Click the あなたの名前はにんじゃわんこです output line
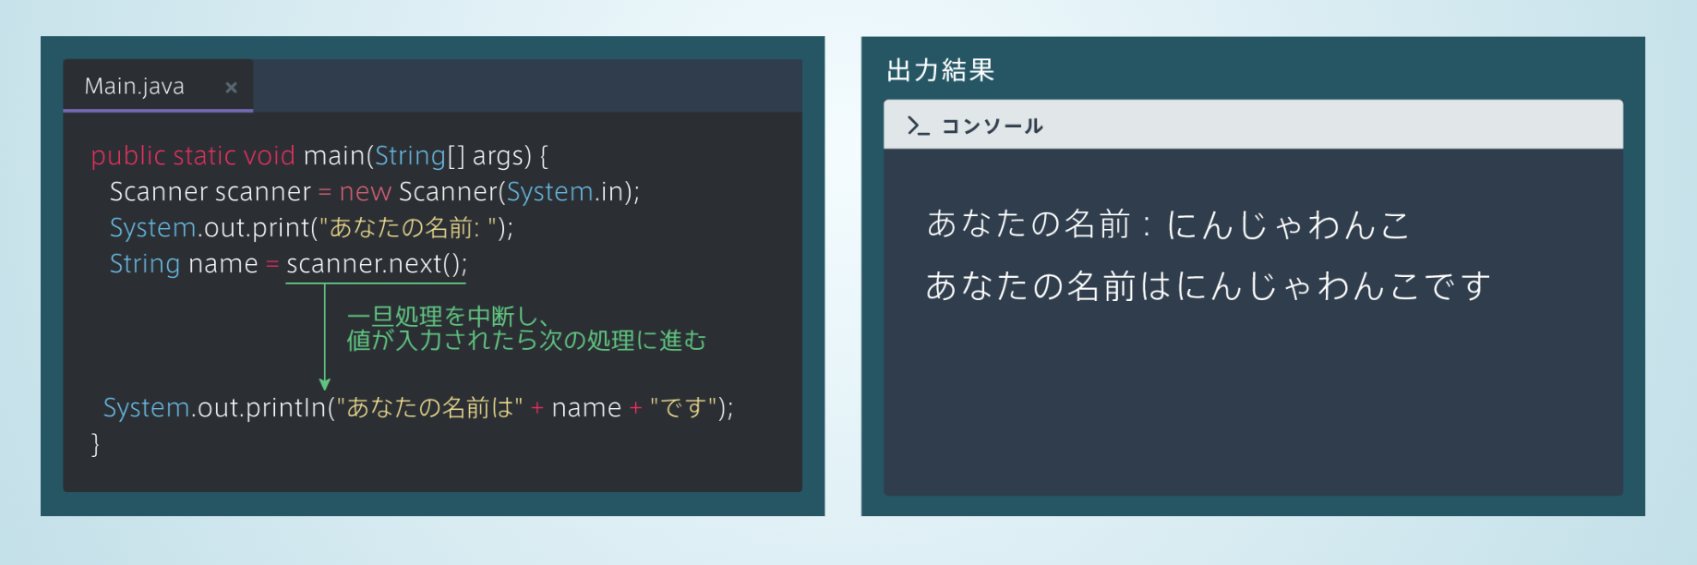Image resolution: width=1697 pixels, height=565 pixels. coord(1207,286)
